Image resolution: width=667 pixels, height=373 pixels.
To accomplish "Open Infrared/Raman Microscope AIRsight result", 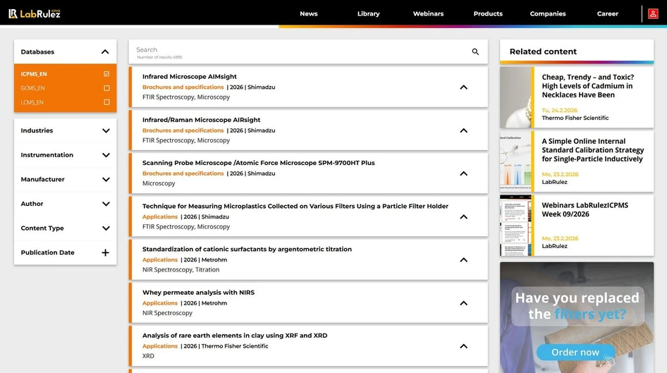I will click(201, 120).
